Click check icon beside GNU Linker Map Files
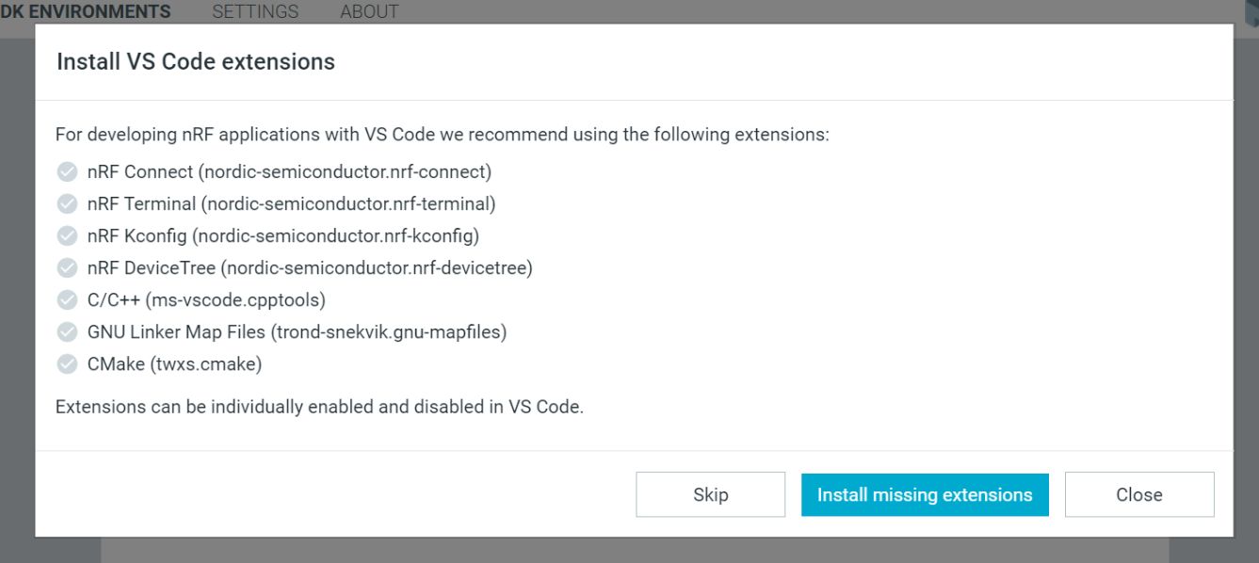The image size is (1259, 563). [x=67, y=331]
